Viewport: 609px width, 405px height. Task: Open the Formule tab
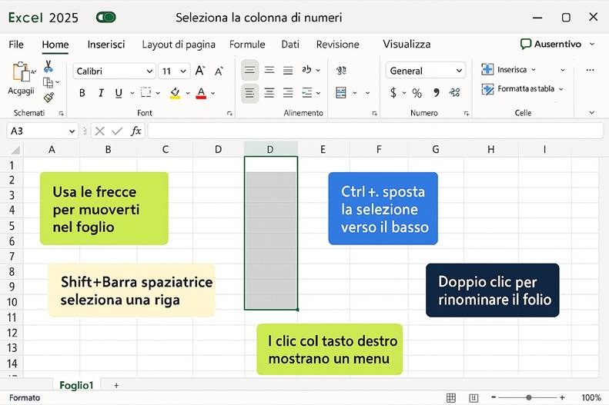(247, 45)
